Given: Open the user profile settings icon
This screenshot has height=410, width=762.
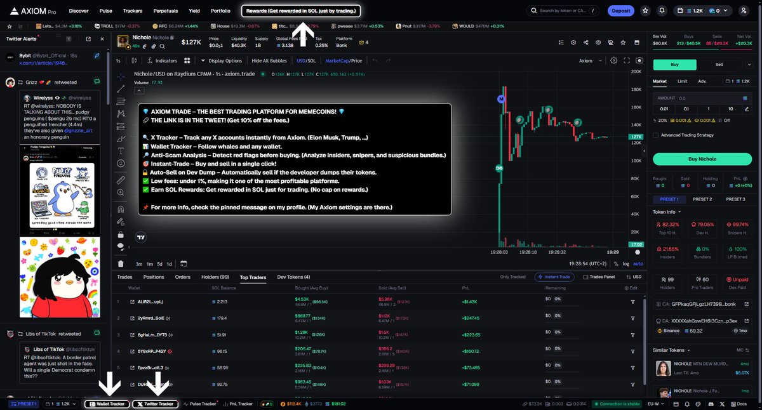Looking at the screenshot, I should (x=744, y=11).
